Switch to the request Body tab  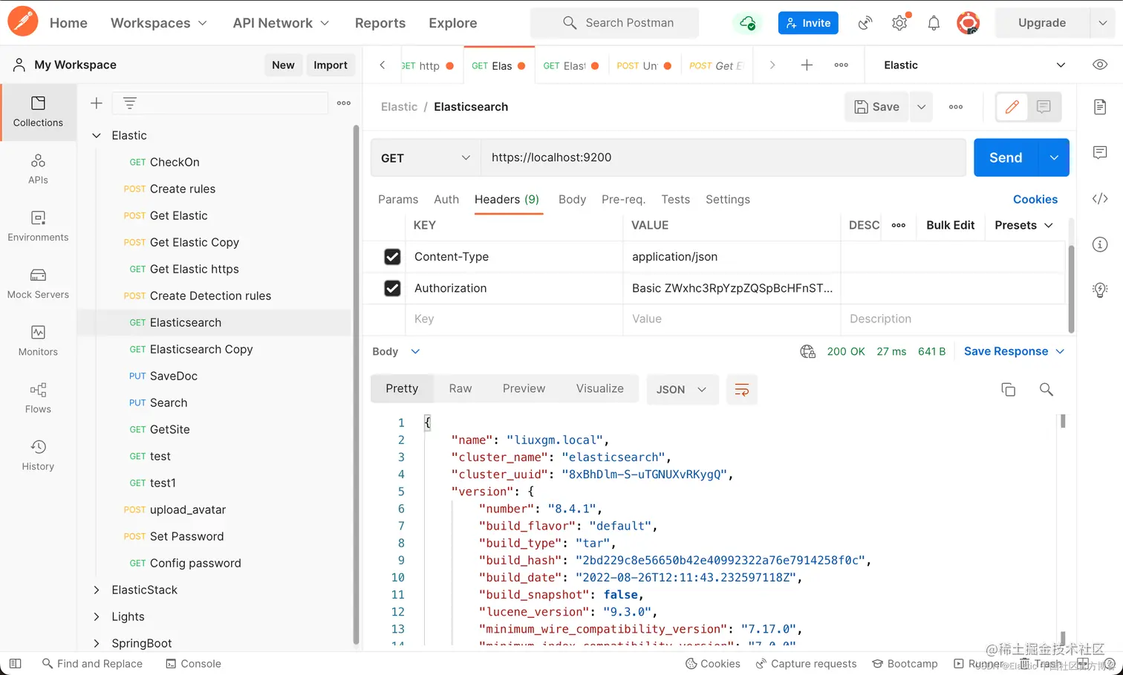[x=572, y=199]
